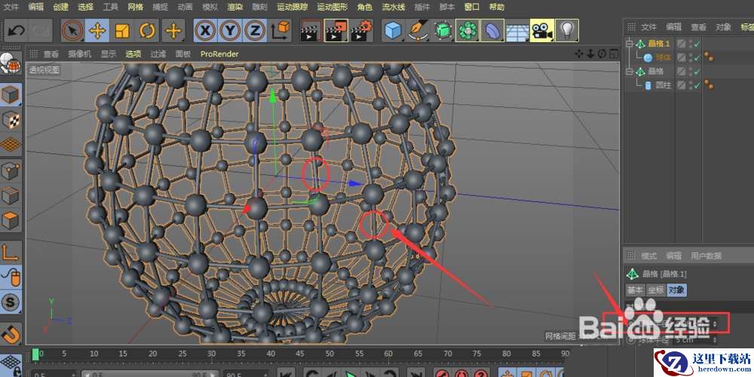Image resolution: width=754 pixels, height=377 pixels.
Task: Select the Live Selection arrow tool
Action: coord(72,31)
